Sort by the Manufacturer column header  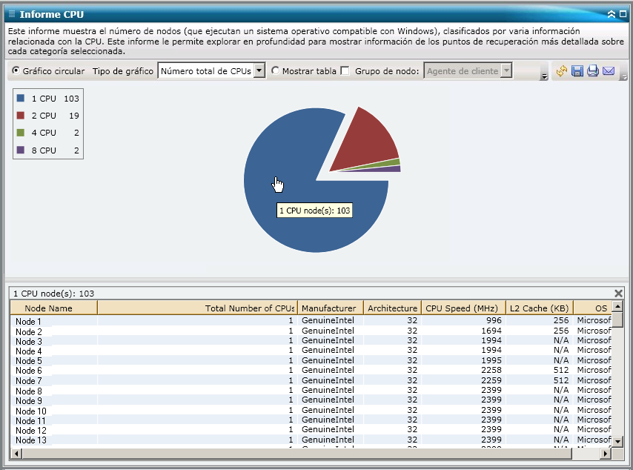329,308
